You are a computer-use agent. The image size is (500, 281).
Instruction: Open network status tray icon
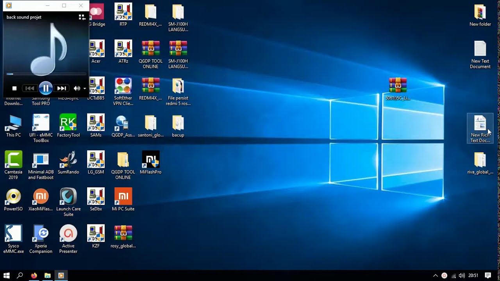pos(454,276)
